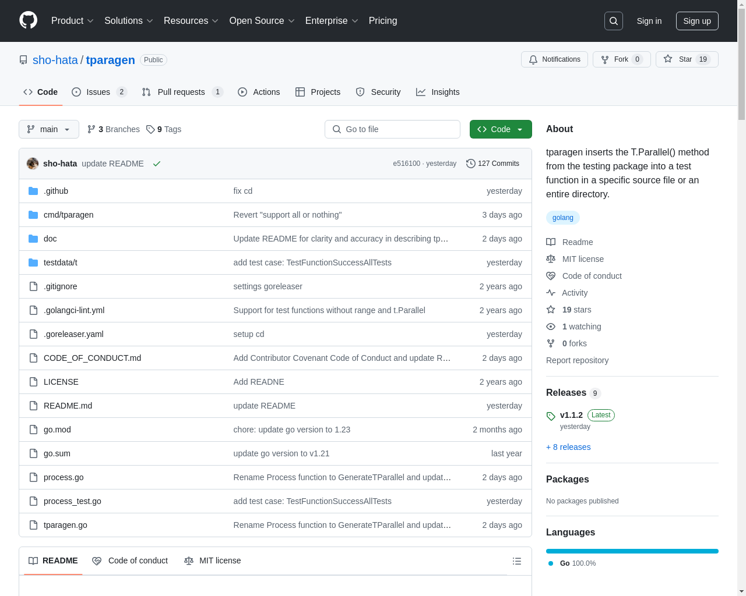
Task: Expand the Resources menu
Action: (191, 21)
